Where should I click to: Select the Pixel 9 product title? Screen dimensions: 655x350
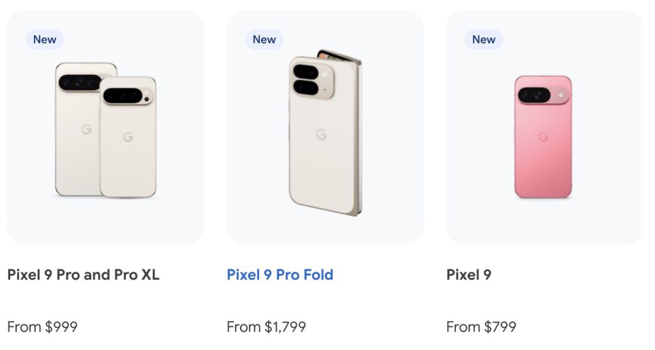click(x=469, y=275)
